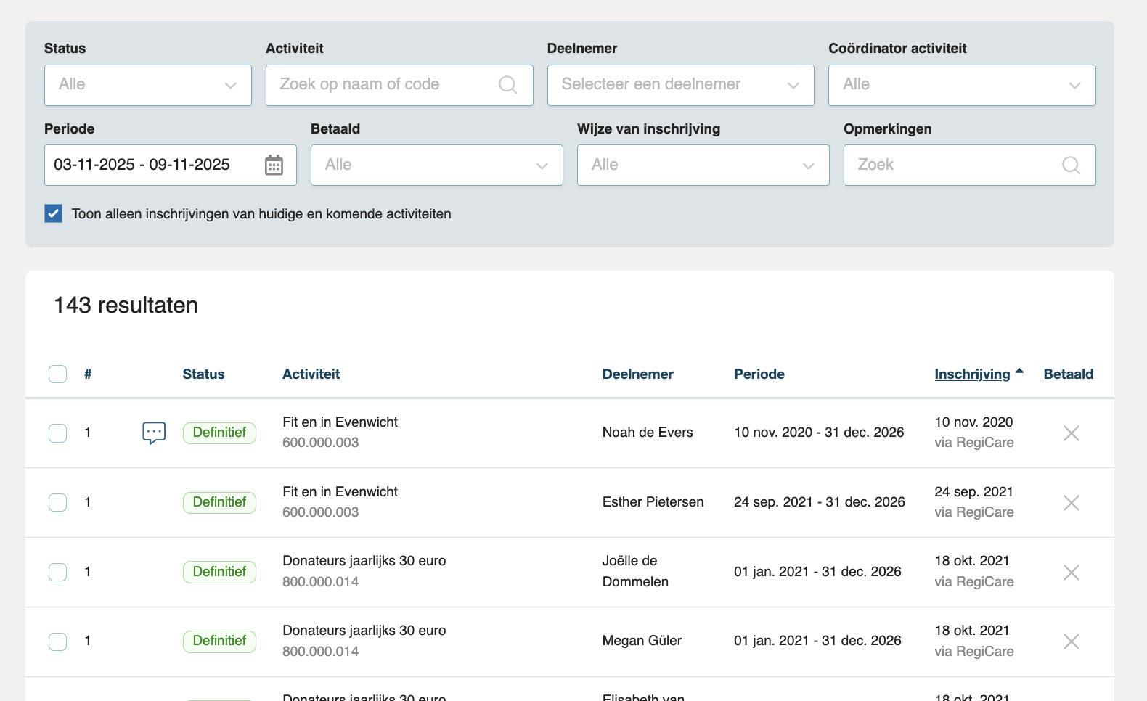Expand the Wijze van inschrijving dropdown
This screenshot has height=701, width=1147.
pyautogui.click(x=703, y=165)
